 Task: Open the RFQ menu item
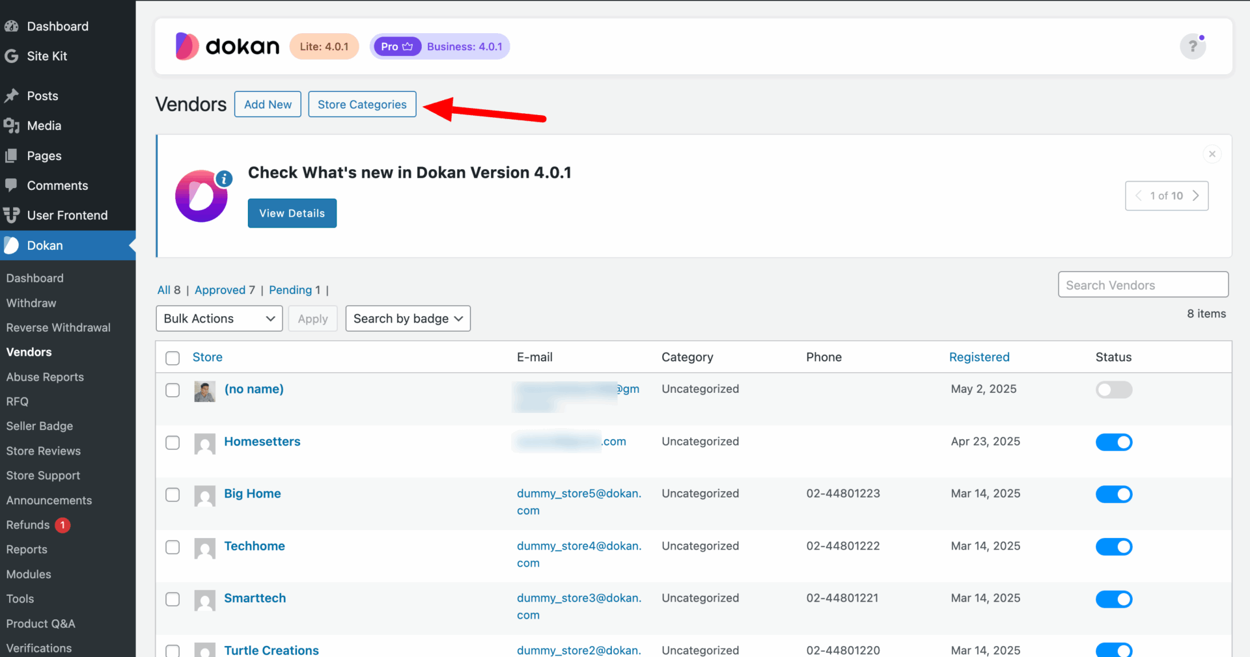click(18, 401)
